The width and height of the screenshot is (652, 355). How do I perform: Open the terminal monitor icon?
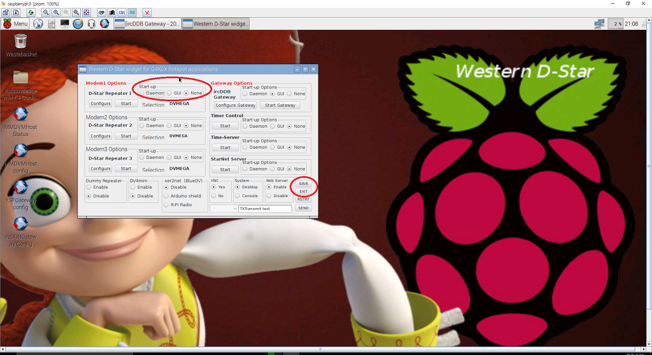64,24
